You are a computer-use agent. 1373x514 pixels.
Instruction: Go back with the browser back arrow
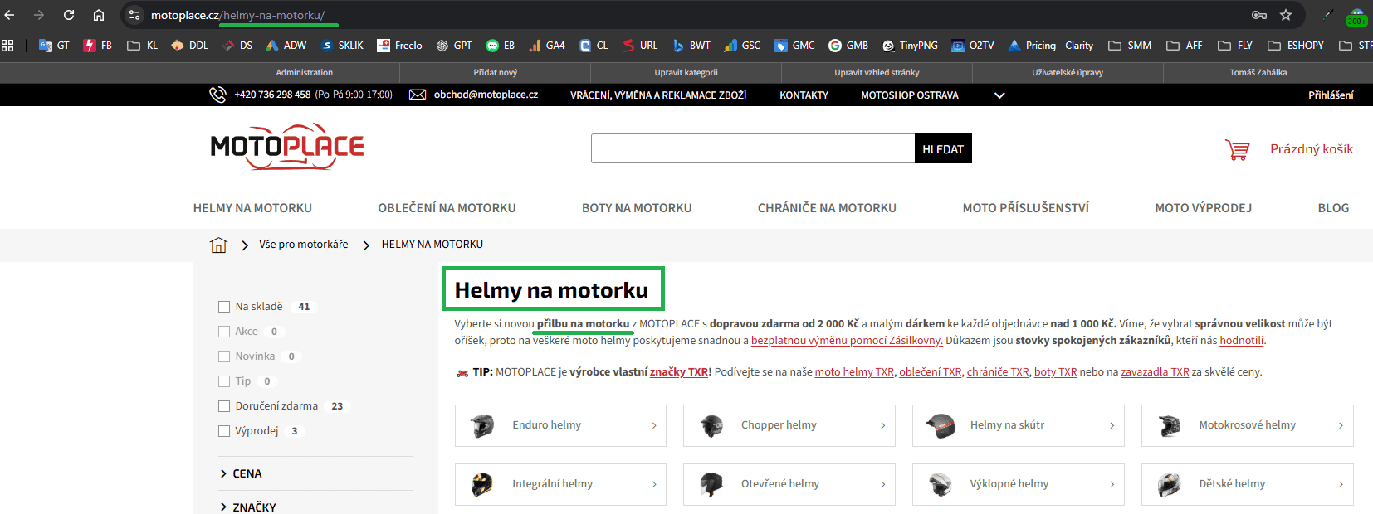(x=10, y=15)
